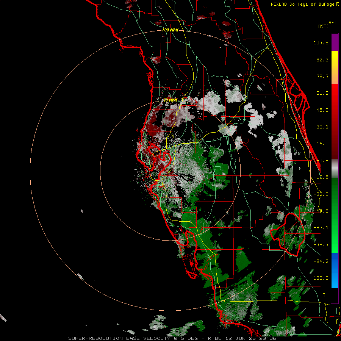The width and height of the screenshot is (341, 341).
Task: Click the 107.8 velocity legend value
Action: click(x=321, y=42)
